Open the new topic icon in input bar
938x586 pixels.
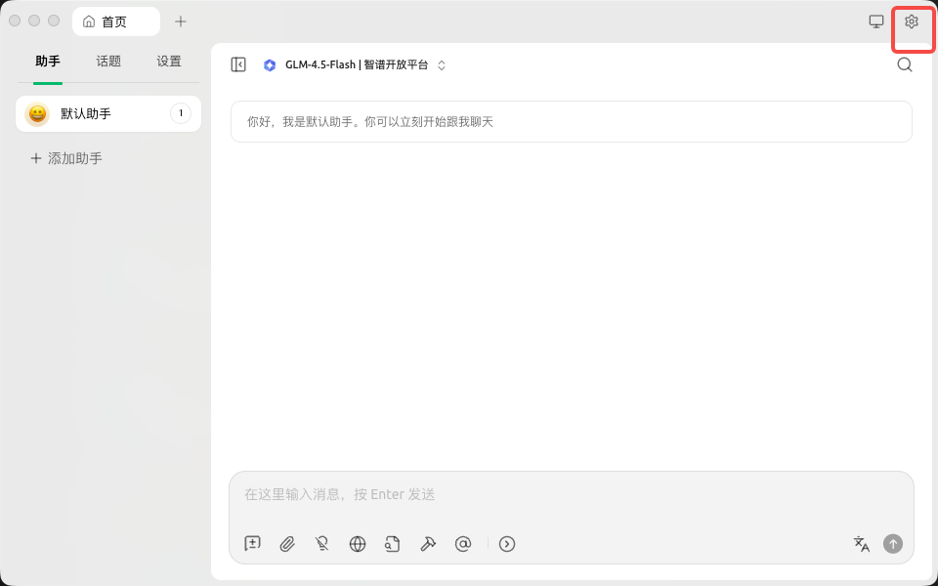252,544
